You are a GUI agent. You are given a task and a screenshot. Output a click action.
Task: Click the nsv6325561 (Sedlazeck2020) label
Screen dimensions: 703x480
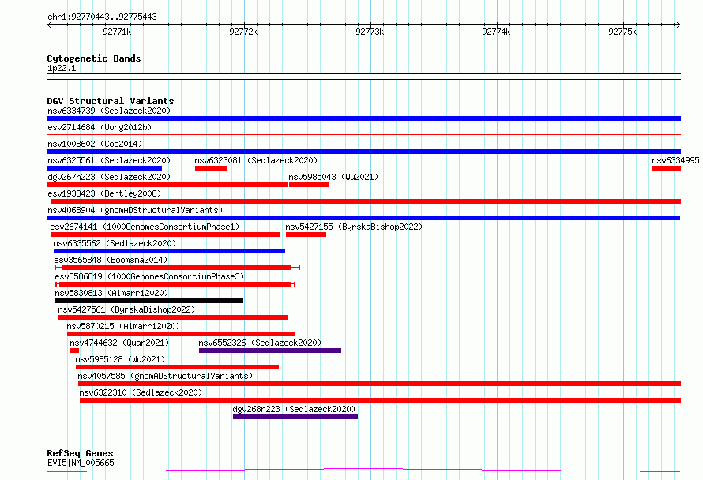[x=109, y=160]
